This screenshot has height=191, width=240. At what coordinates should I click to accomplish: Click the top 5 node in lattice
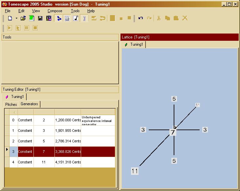click(174, 99)
